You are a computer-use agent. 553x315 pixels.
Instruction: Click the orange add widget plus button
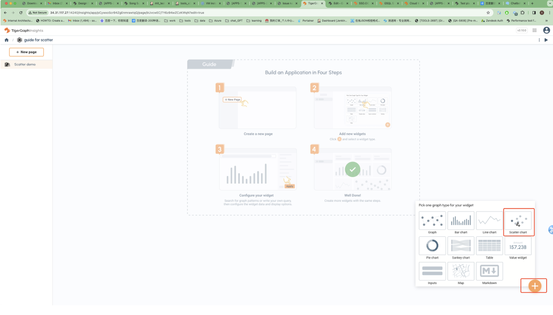tap(535, 286)
